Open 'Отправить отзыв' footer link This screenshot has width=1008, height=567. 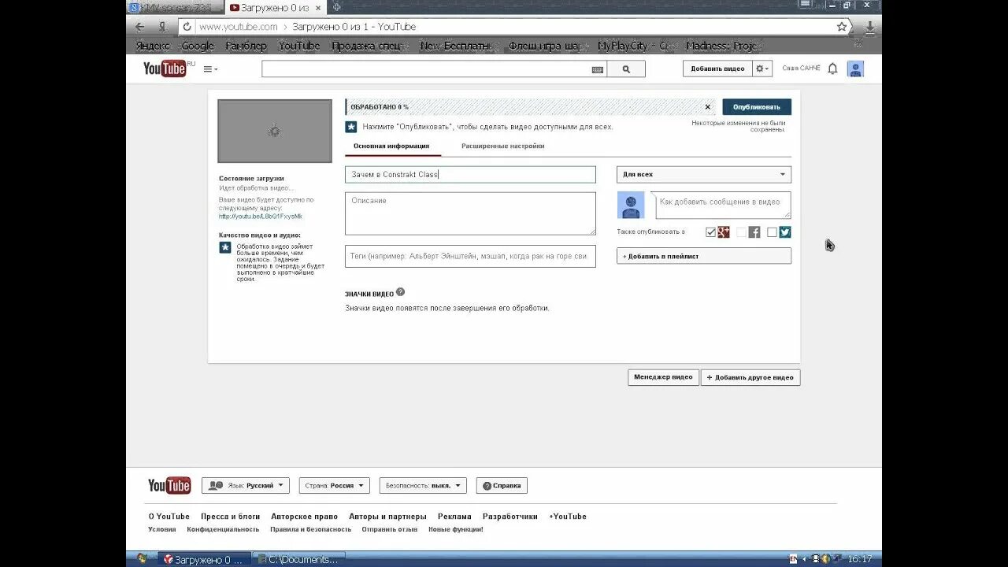pos(390,529)
